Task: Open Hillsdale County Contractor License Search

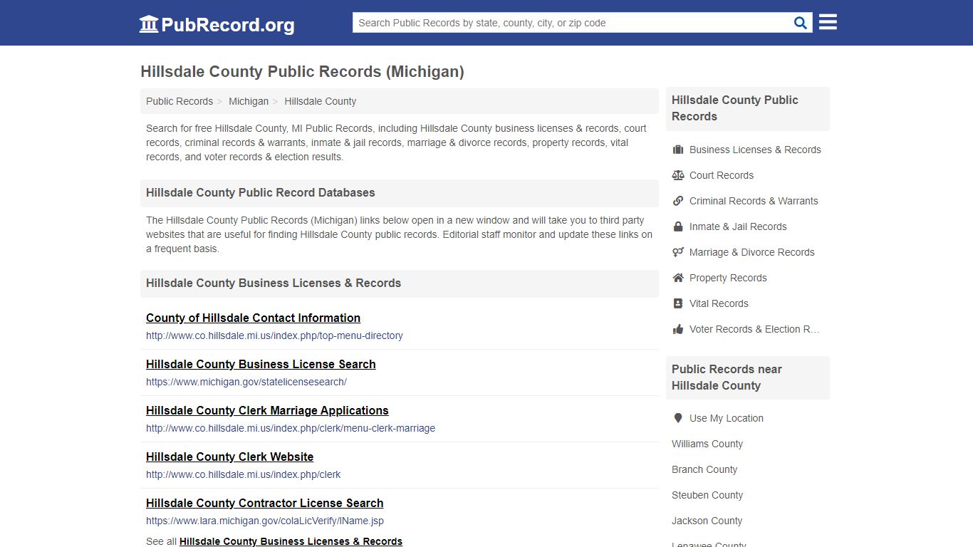Action: [x=265, y=503]
